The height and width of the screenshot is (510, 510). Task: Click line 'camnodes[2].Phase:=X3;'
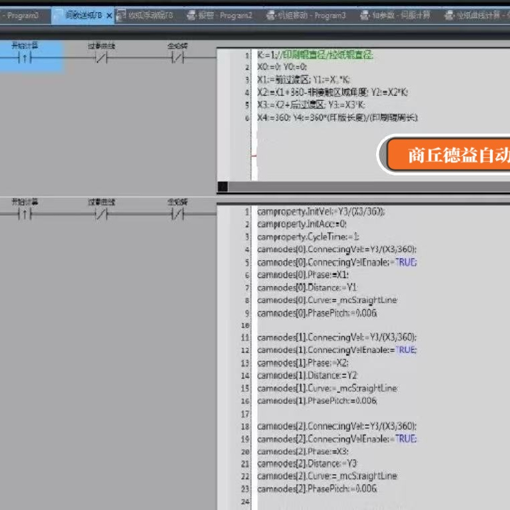[303, 451]
